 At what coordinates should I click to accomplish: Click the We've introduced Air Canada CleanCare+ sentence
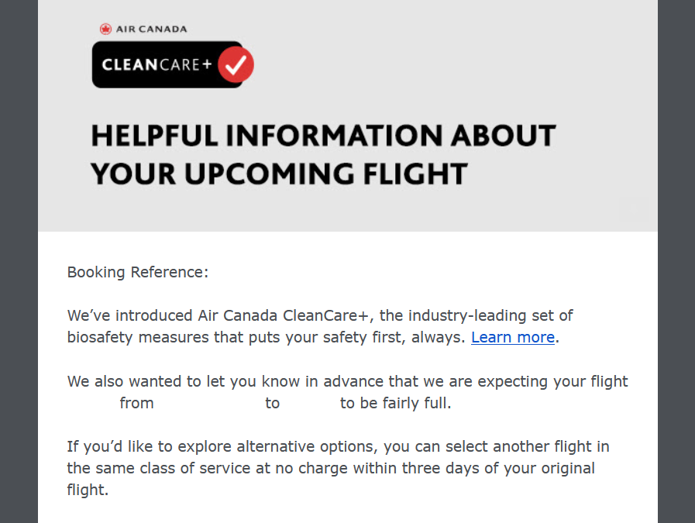pyautogui.click(x=320, y=315)
